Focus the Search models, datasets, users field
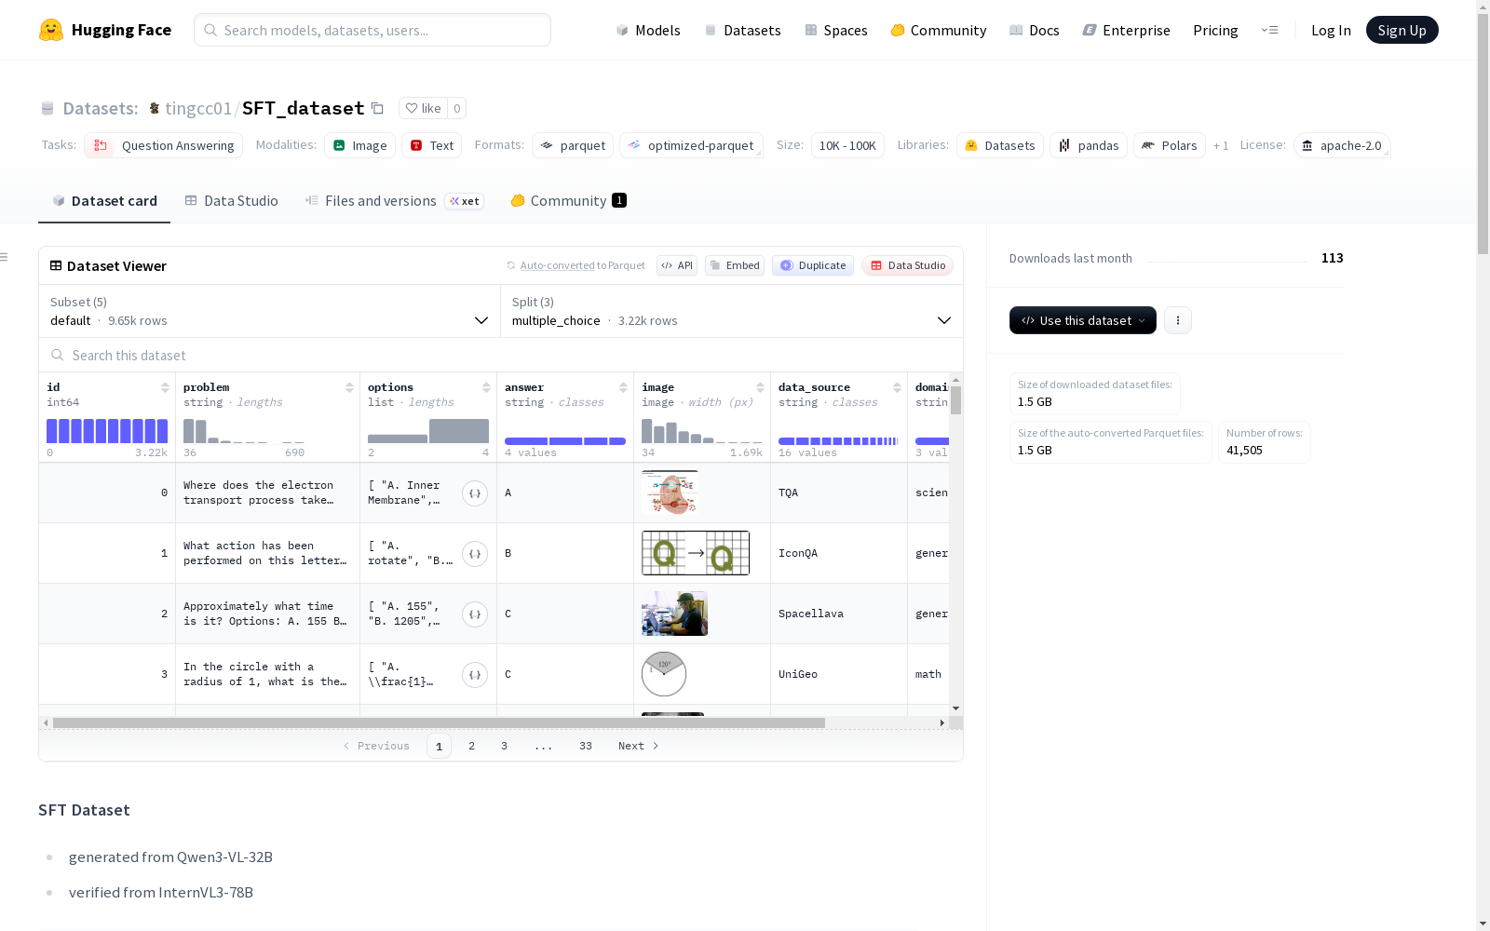The height and width of the screenshot is (931, 1490). coord(372,30)
